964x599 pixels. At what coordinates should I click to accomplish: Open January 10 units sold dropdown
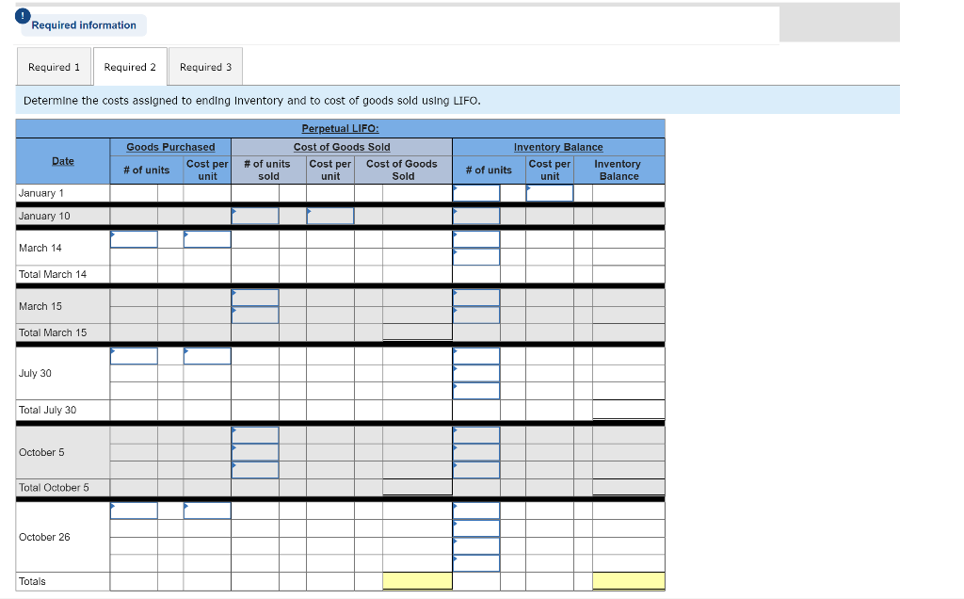[255, 216]
